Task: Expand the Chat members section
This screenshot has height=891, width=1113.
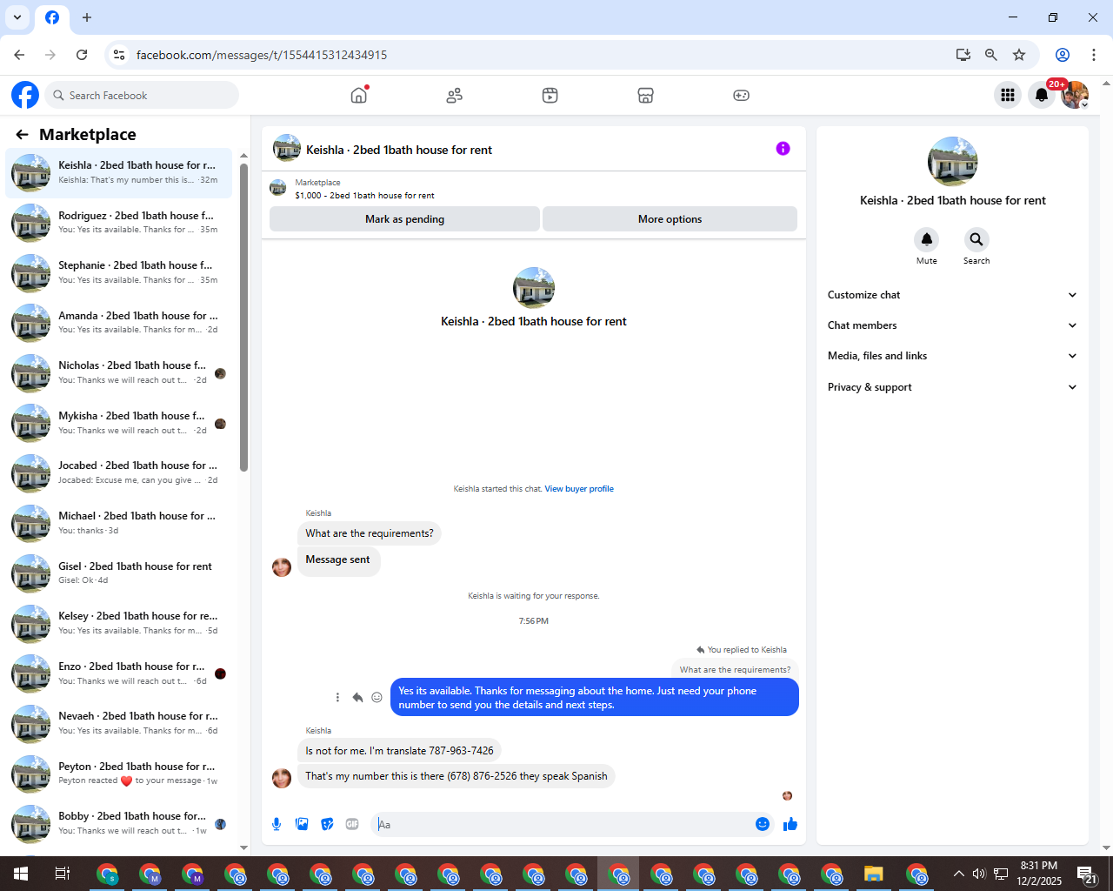Action: [x=952, y=325]
